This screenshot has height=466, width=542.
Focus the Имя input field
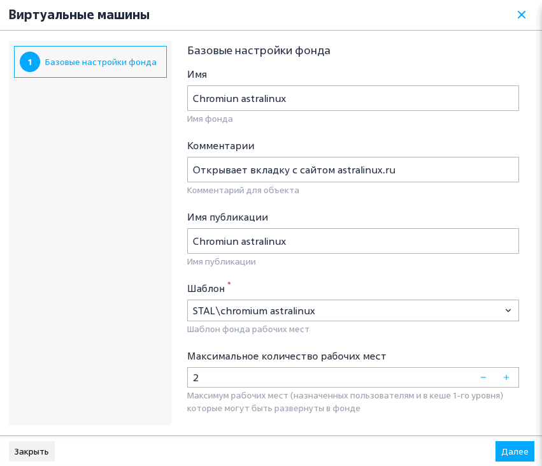[x=353, y=98]
